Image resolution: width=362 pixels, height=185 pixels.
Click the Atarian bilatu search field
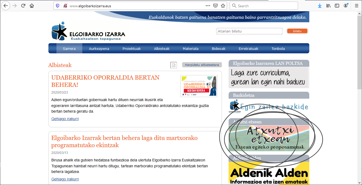(249, 31)
